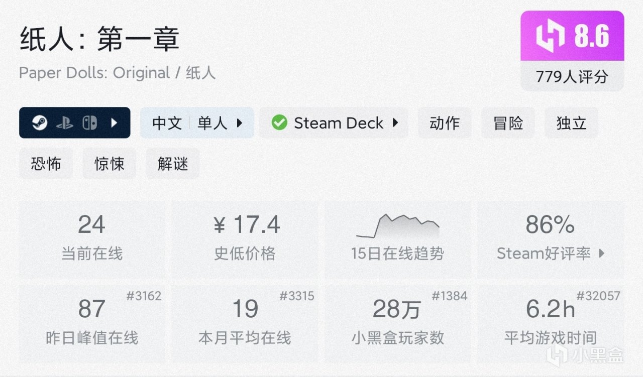Open the 779人评分 rating count

tap(572, 77)
